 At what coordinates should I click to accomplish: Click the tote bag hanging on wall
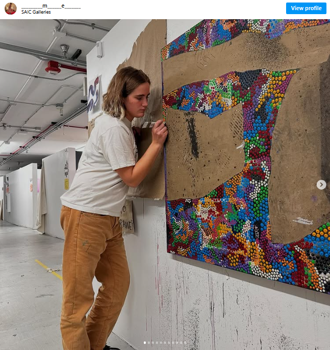[x=127, y=216]
